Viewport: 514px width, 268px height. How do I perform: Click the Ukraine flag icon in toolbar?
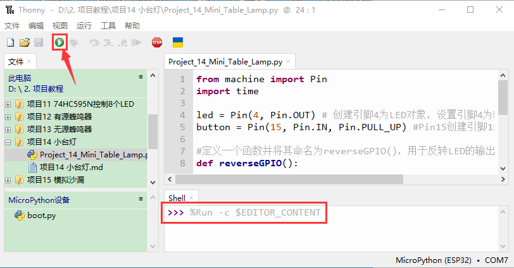(179, 43)
